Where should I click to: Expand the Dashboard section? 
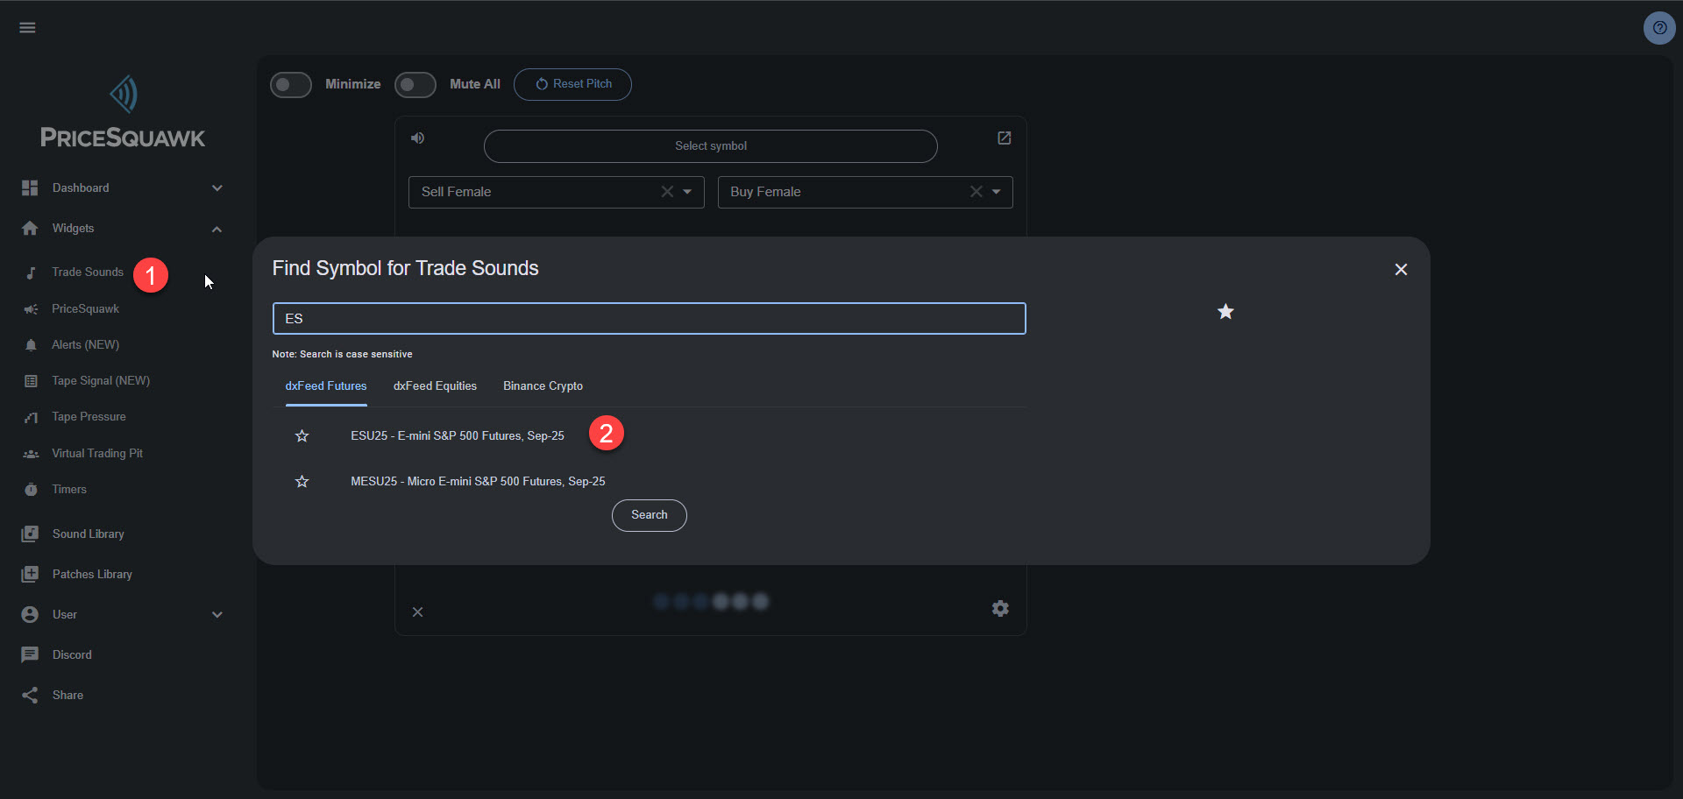217,187
